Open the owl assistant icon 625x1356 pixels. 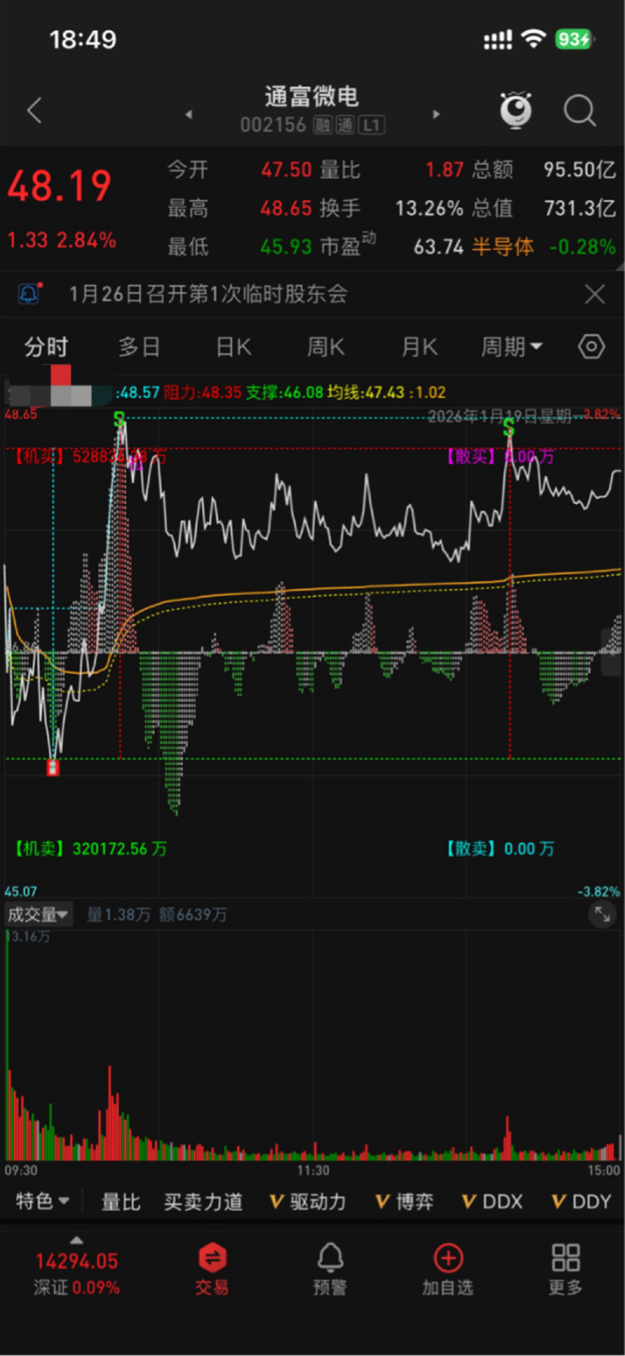click(x=516, y=110)
